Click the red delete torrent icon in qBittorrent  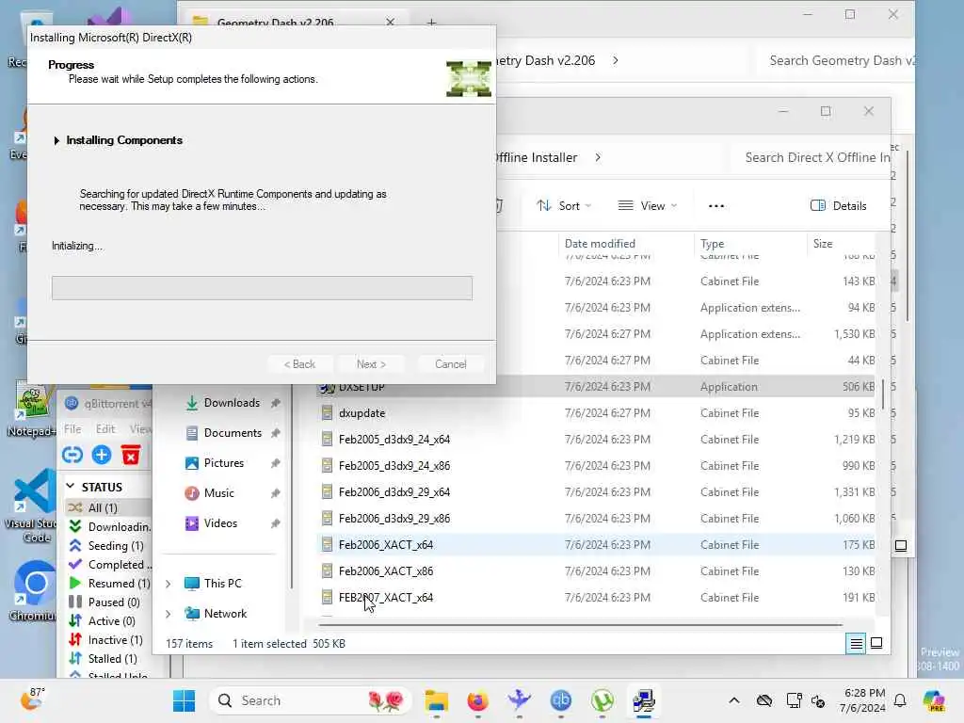click(130, 455)
